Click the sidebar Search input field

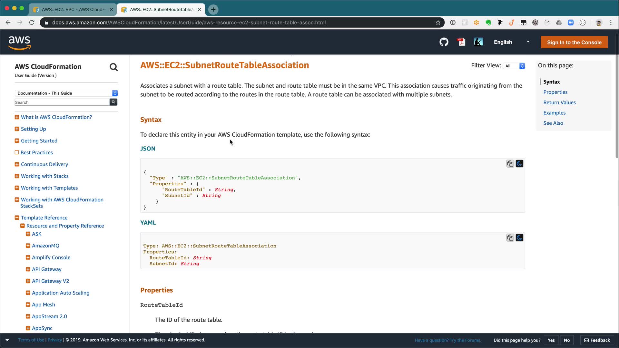(x=62, y=102)
